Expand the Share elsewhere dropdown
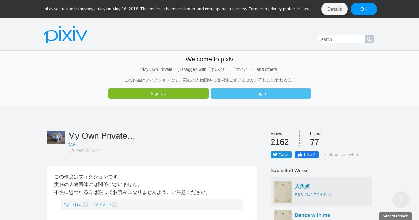This screenshot has width=419, height=220. (x=343, y=155)
